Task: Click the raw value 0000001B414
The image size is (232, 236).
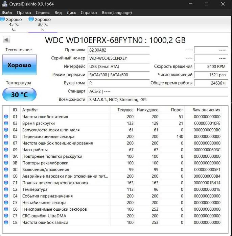Action: [x=207, y=183]
